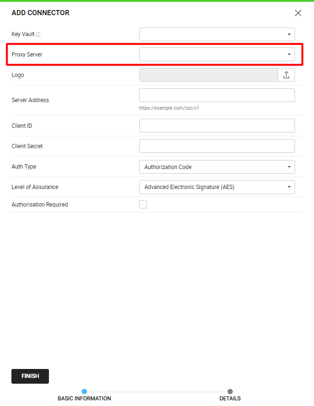
Task: Close the Add Connector dialog
Action: tap(298, 13)
